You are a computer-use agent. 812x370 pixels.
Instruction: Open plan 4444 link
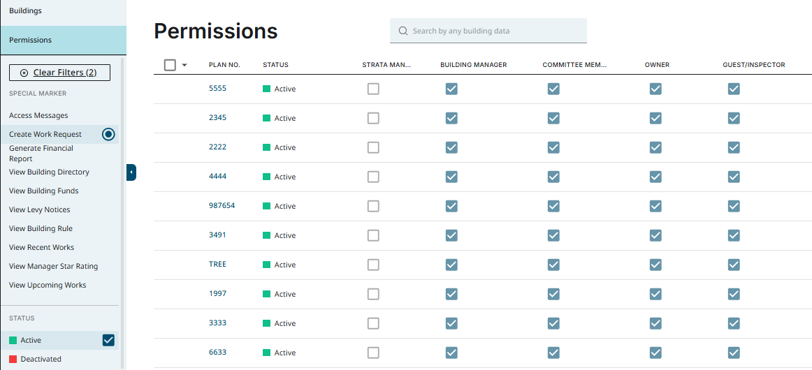point(217,176)
